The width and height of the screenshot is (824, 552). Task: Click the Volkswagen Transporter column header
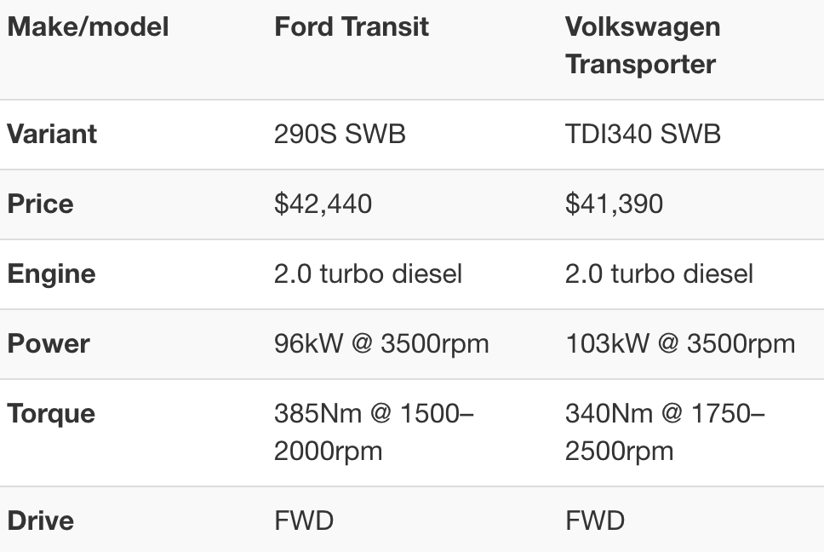pyautogui.click(x=642, y=45)
